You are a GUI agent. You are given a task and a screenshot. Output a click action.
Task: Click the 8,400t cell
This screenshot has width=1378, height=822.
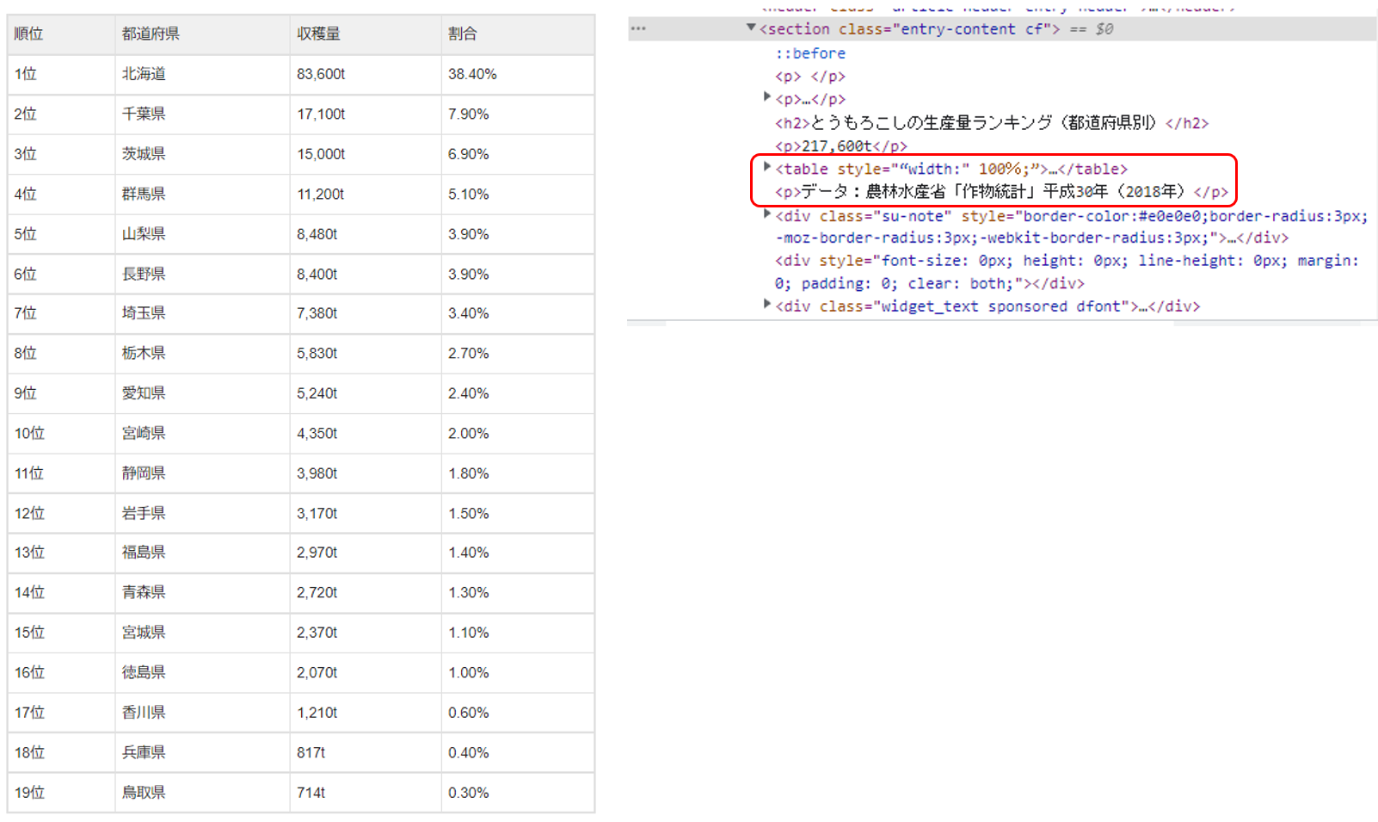click(366, 275)
